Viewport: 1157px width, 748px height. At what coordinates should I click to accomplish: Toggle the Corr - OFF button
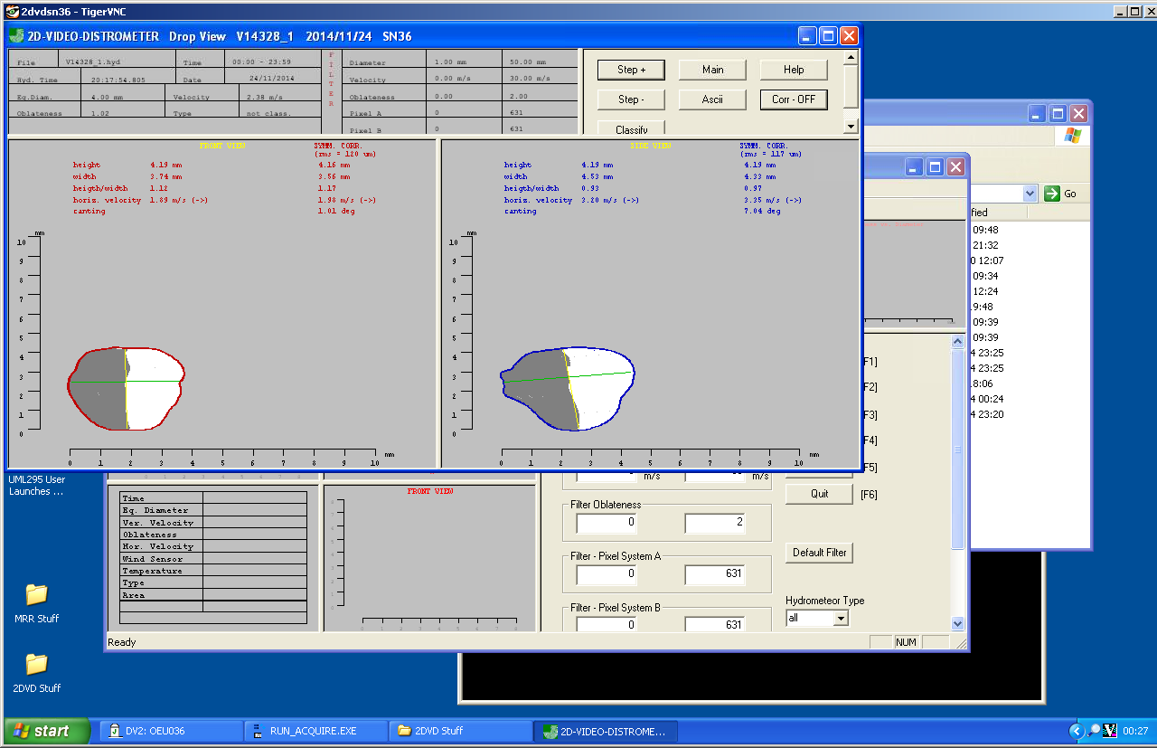click(x=793, y=99)
